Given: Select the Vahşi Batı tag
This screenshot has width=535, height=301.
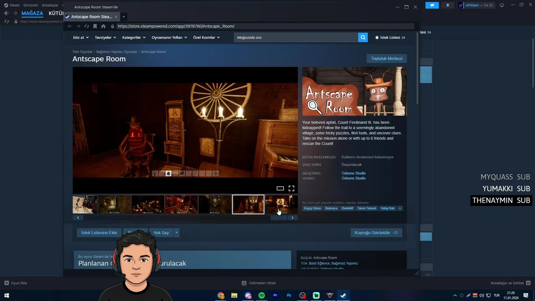Looking at the screenshot, I should [x=387, y=208].
